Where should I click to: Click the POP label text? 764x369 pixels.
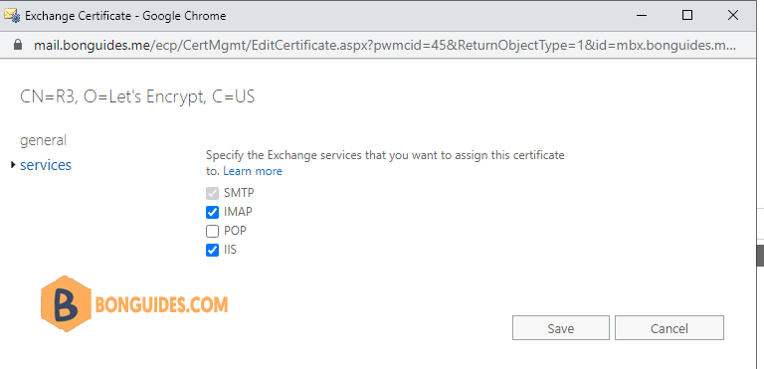coord(235,231)
